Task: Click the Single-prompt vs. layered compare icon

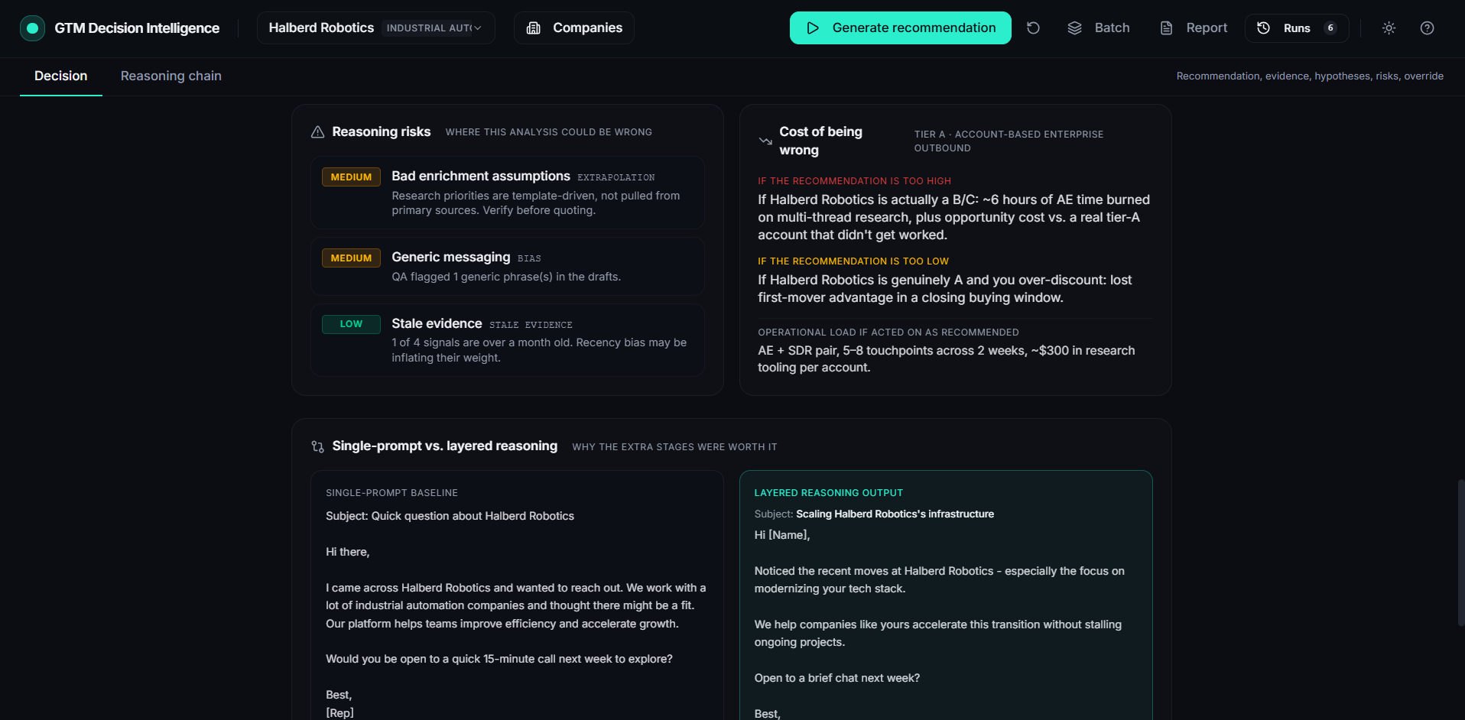Action: pyautogui.click(x=318, y=446)
